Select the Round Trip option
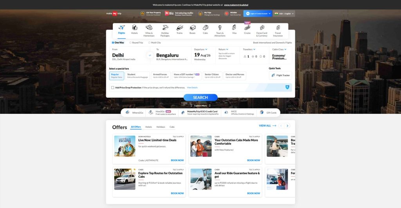 pos(136,43)
